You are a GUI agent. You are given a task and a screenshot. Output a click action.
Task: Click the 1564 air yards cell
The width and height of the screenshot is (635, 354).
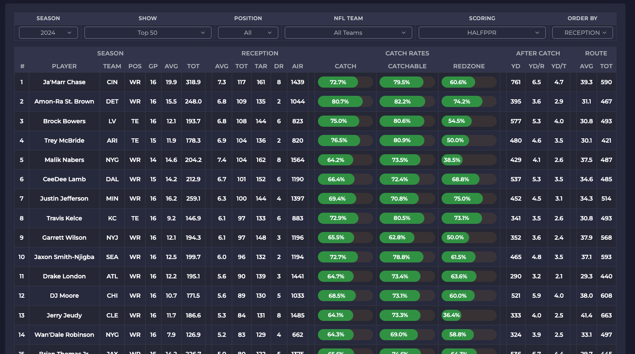click(297, 160)
